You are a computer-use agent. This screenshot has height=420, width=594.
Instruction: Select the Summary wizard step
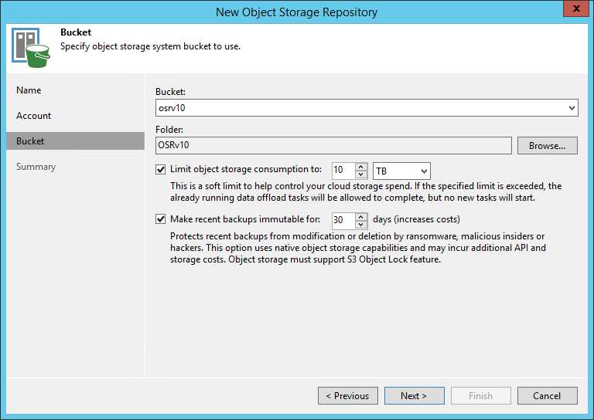click(x=36, y=167)
